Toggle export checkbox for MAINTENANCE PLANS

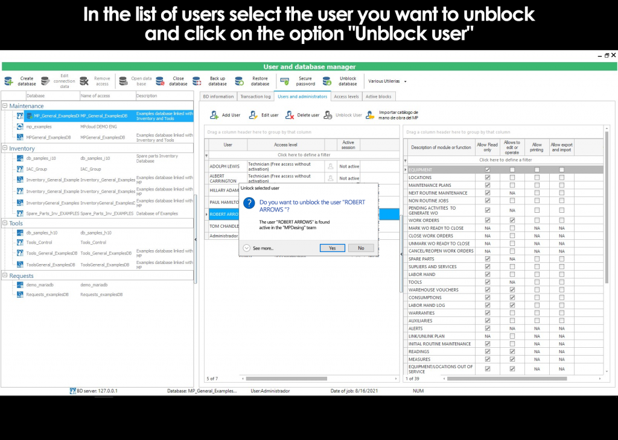pyautogui.click(x=561, y=186)
